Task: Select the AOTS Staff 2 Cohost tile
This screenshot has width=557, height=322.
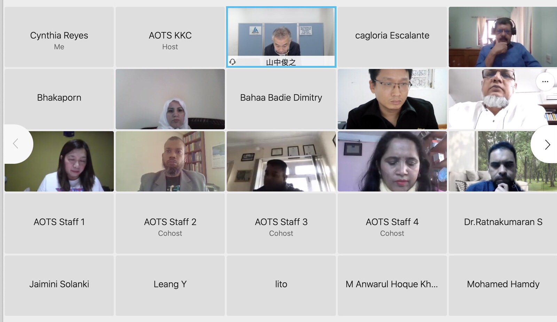Action: (x=170, y=224)
